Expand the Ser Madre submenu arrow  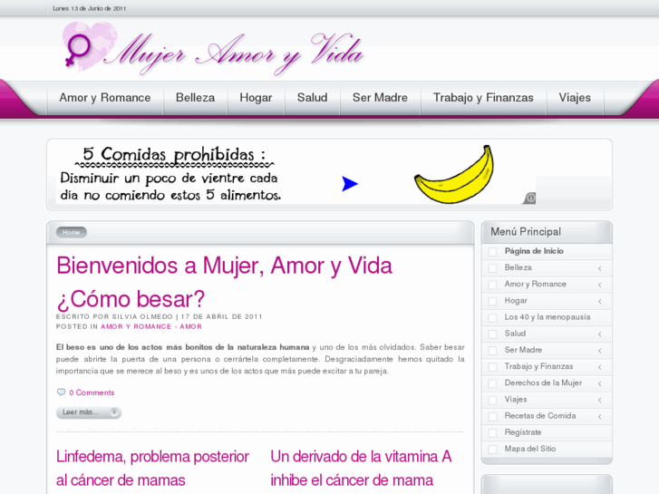click(x=600, y=351)
